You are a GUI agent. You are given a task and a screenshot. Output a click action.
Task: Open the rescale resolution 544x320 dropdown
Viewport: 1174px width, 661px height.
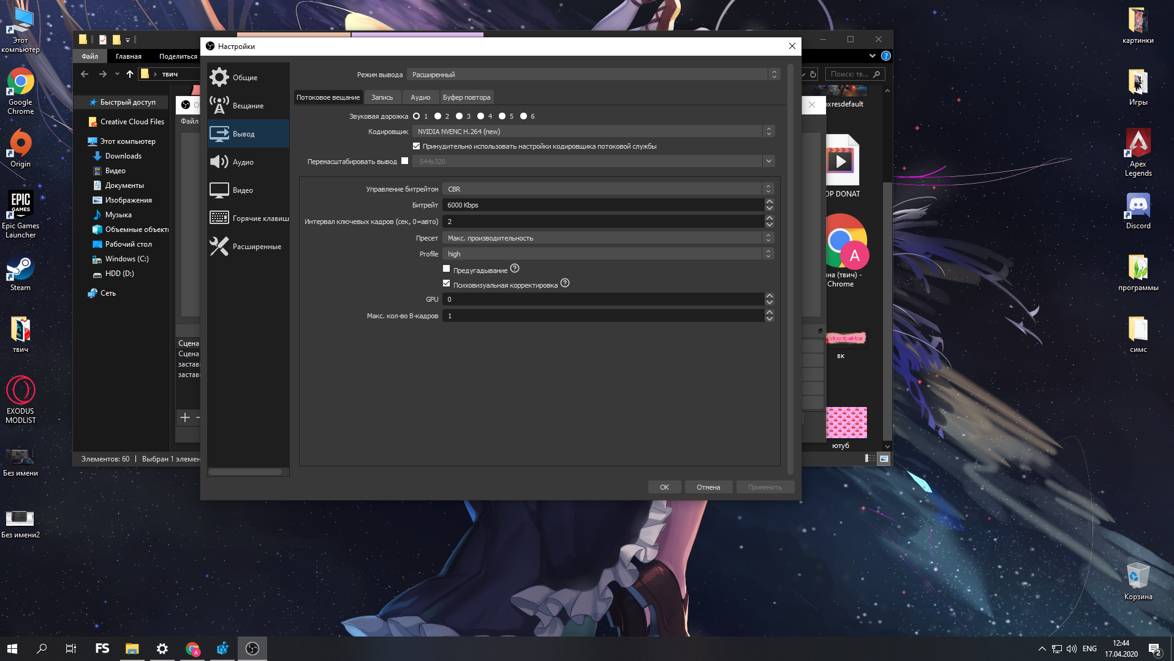(x=593, y=162)
